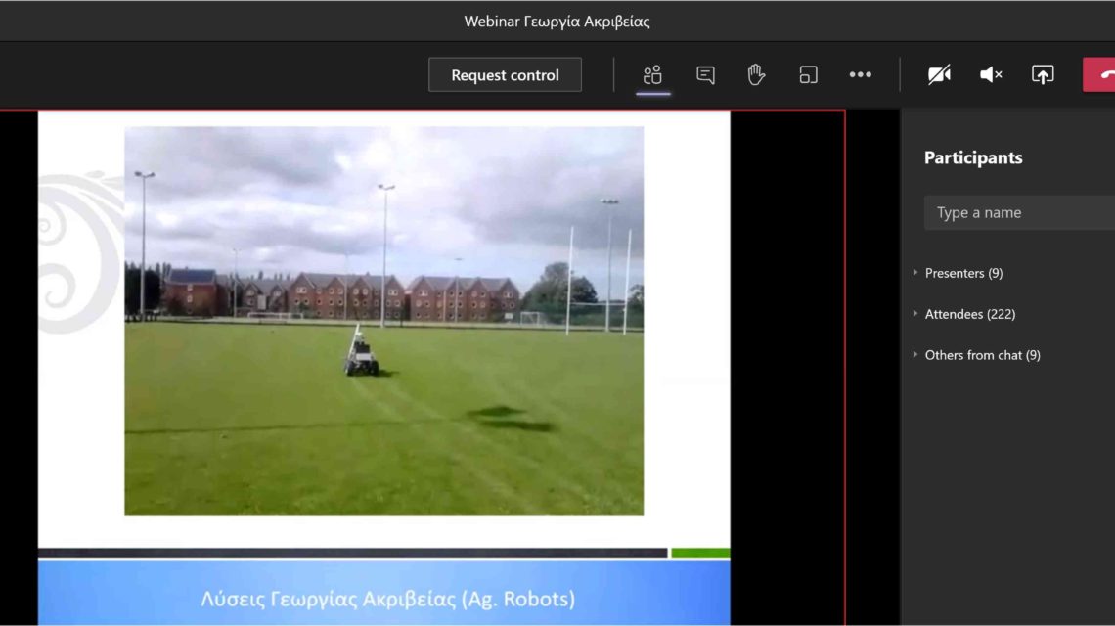Expand Others from chat (9)

tap(982, 355)
